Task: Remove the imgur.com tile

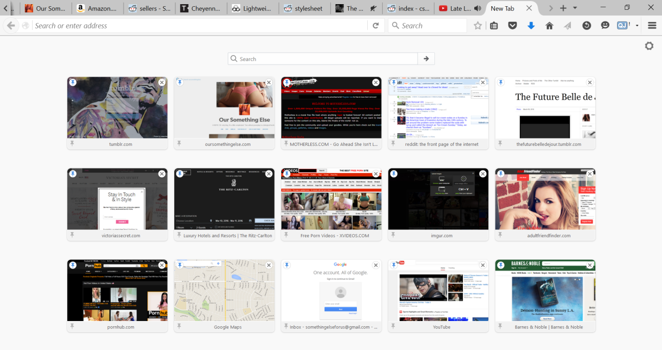Action: pyautogui.click(x=483, y=174)
